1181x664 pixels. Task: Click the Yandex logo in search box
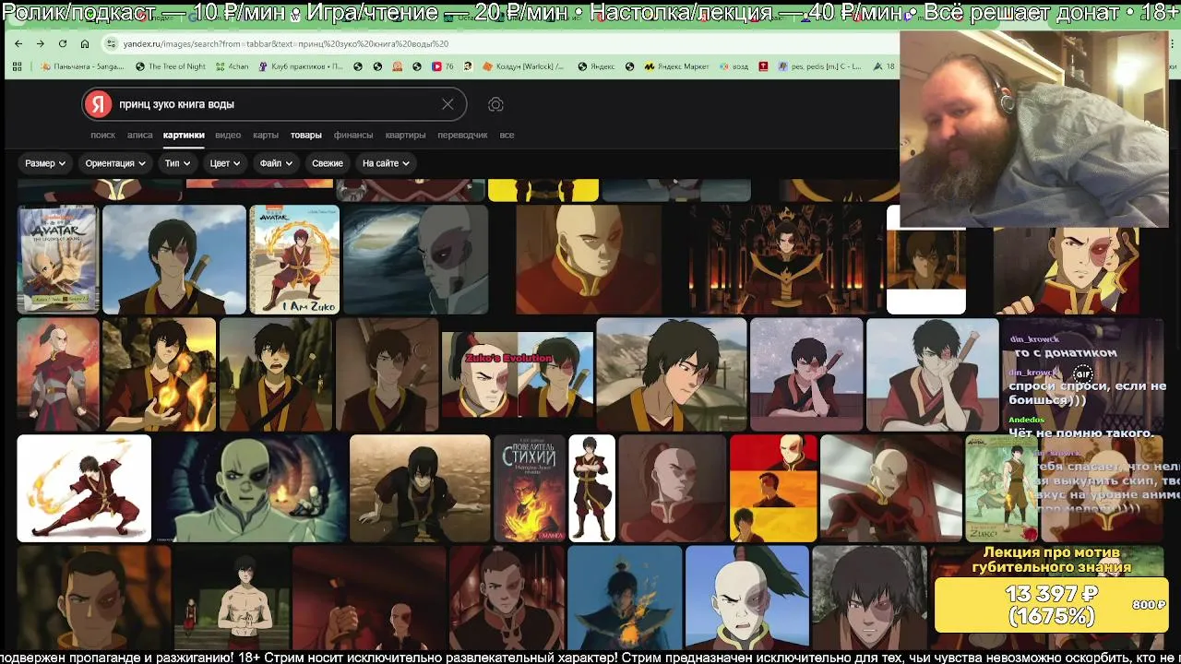pos(99,104)
